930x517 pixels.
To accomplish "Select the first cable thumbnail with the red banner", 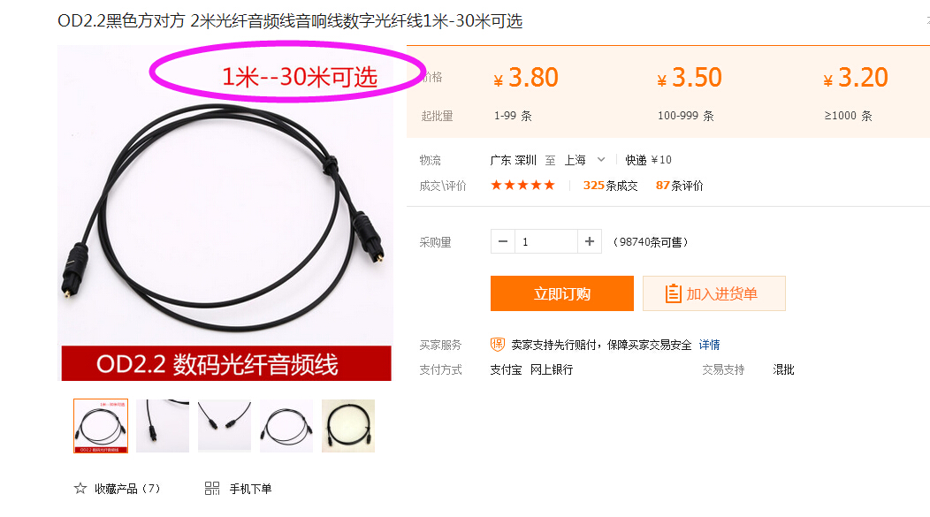I will coord(101,426).
